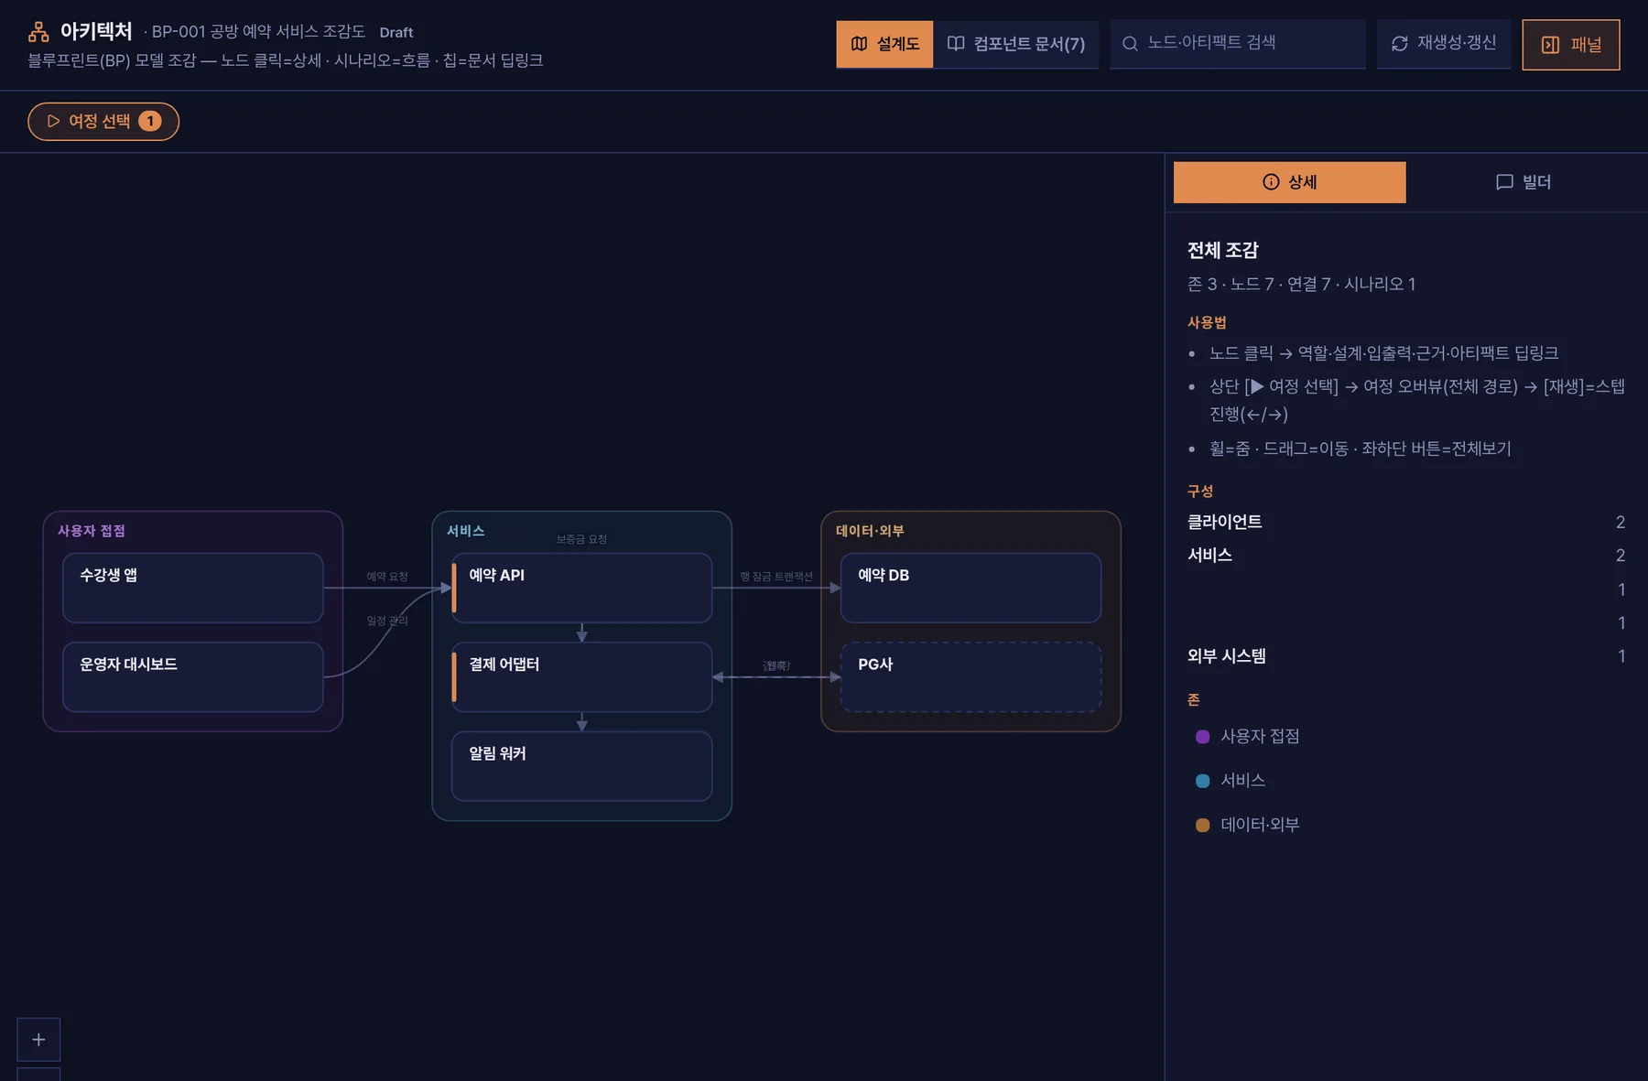This screenshot has width=1648, height=1081.
Task: Click the 서비스 zone label in diagram
Action: (466, 531)
